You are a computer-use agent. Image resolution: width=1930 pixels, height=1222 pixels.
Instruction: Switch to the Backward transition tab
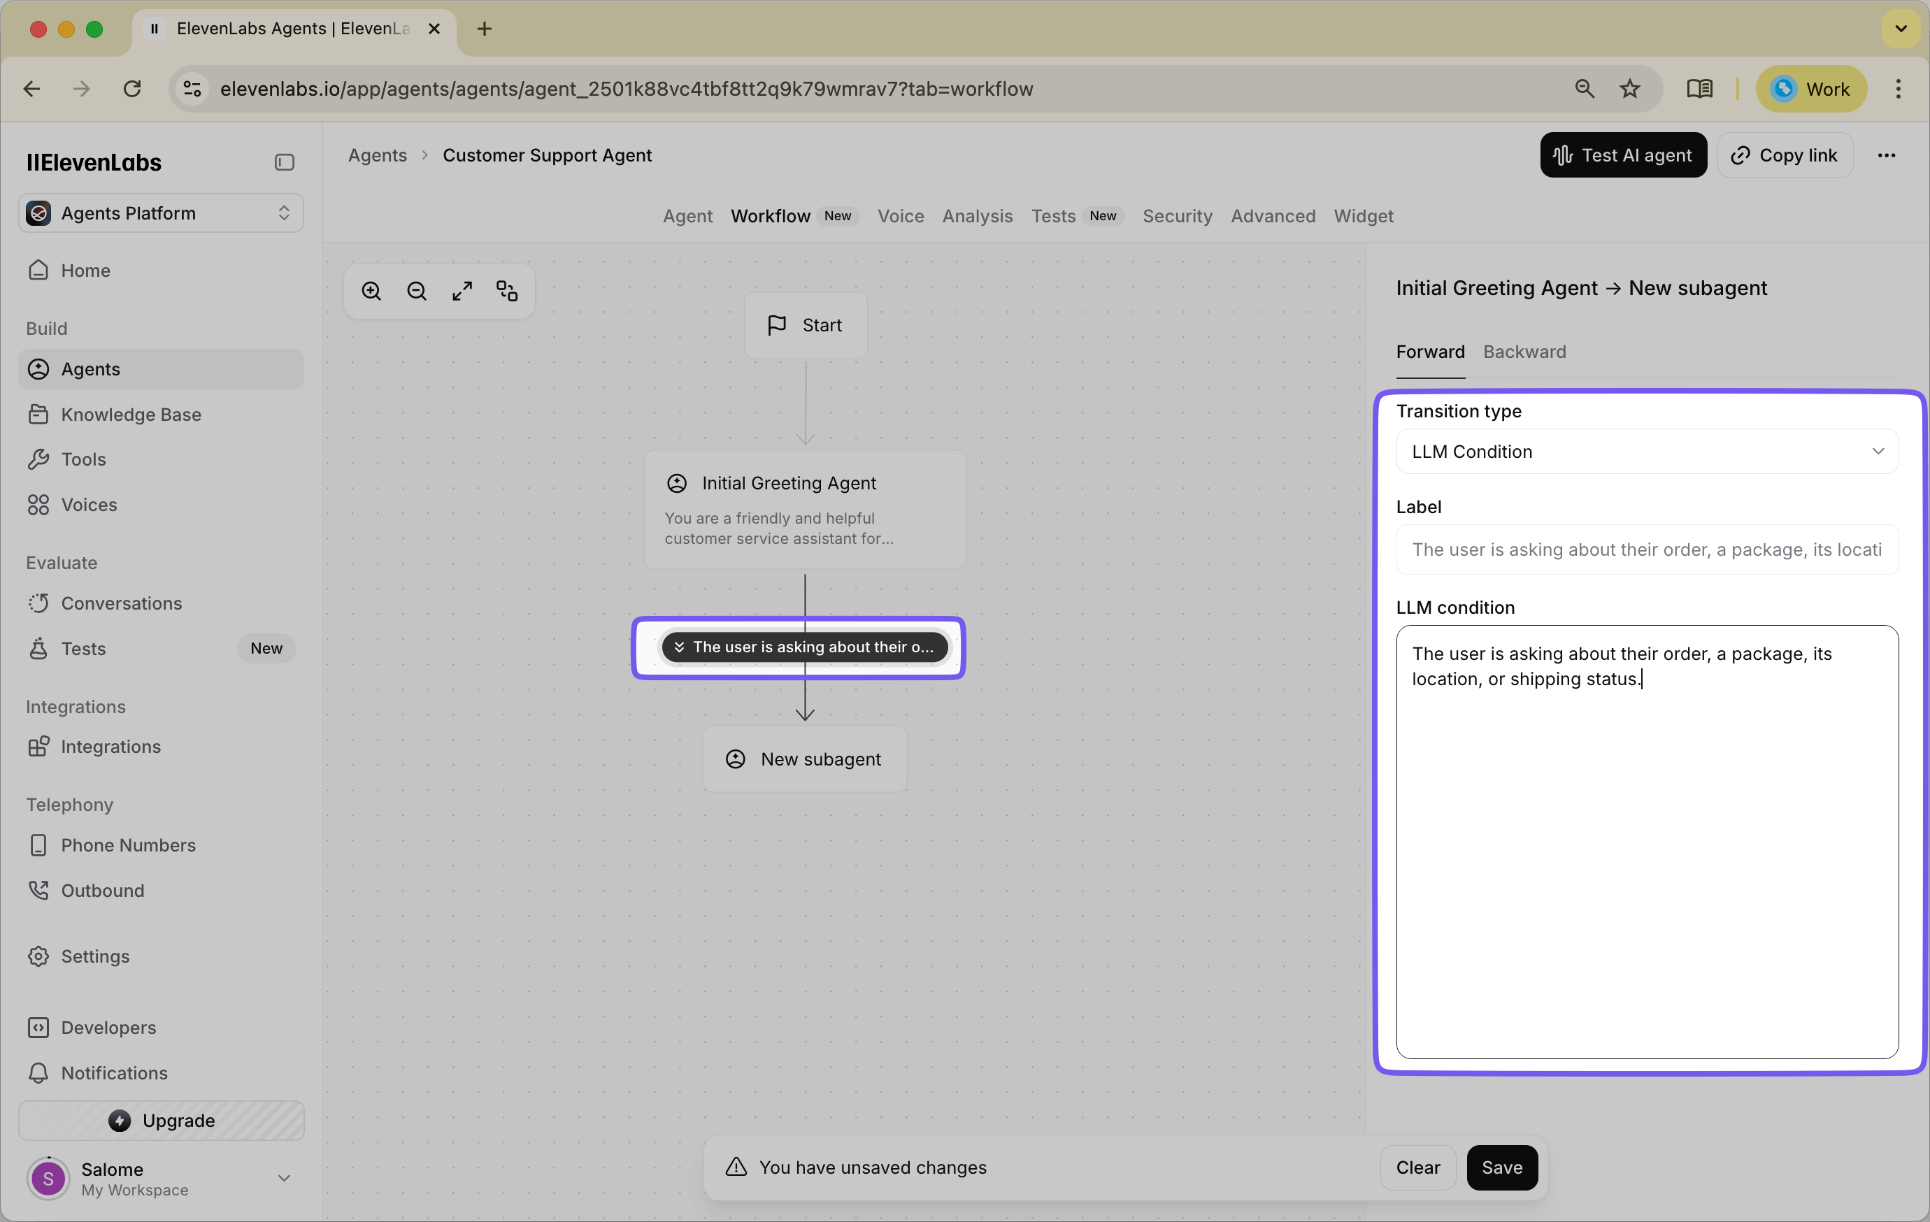(1524, 352)
